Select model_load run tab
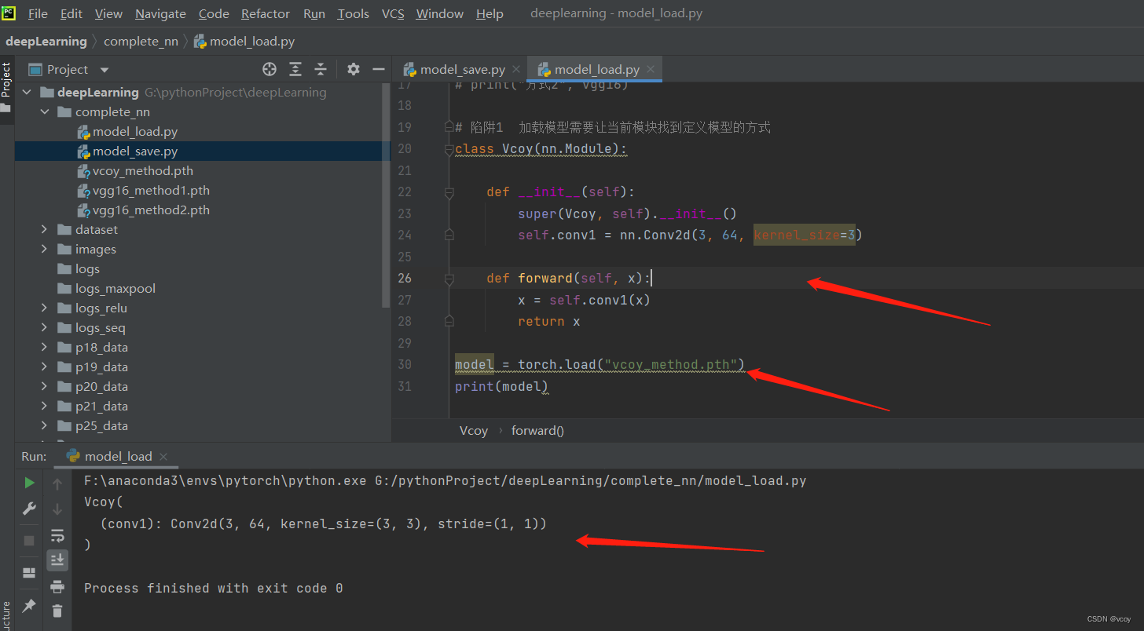This screenshot has height=631, width=1144. pyautogui.click(x=118, y=457)
